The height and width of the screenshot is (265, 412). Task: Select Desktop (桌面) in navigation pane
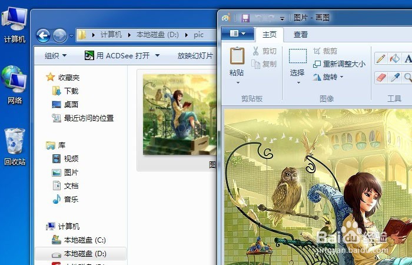click(x=65, y=105)
